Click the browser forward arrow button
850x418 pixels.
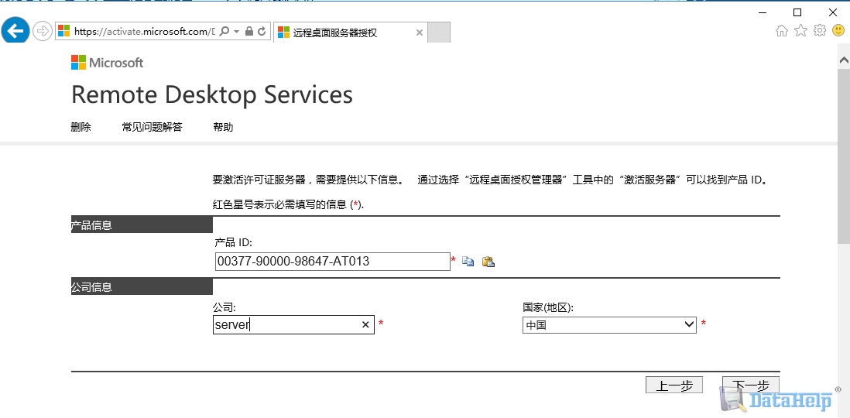[x=42, y=31]
